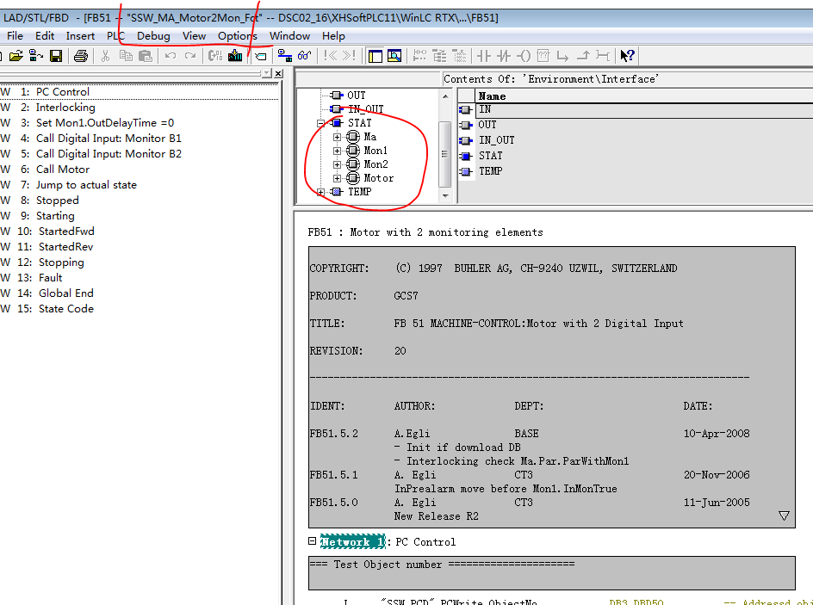Open the Window menu

pyautogui.click(x=290, y=36)
